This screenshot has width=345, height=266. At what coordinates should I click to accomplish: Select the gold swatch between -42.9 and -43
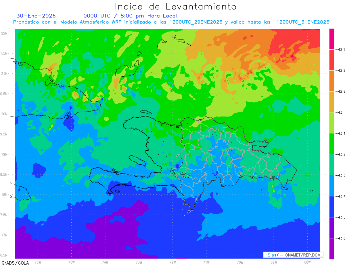[x=331, y=102]
